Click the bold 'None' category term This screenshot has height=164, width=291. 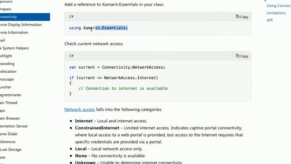81,156
